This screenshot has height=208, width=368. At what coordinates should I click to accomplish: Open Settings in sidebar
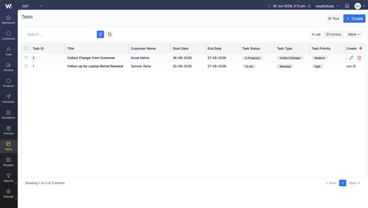pyautogui.click(x=9, y=194)
